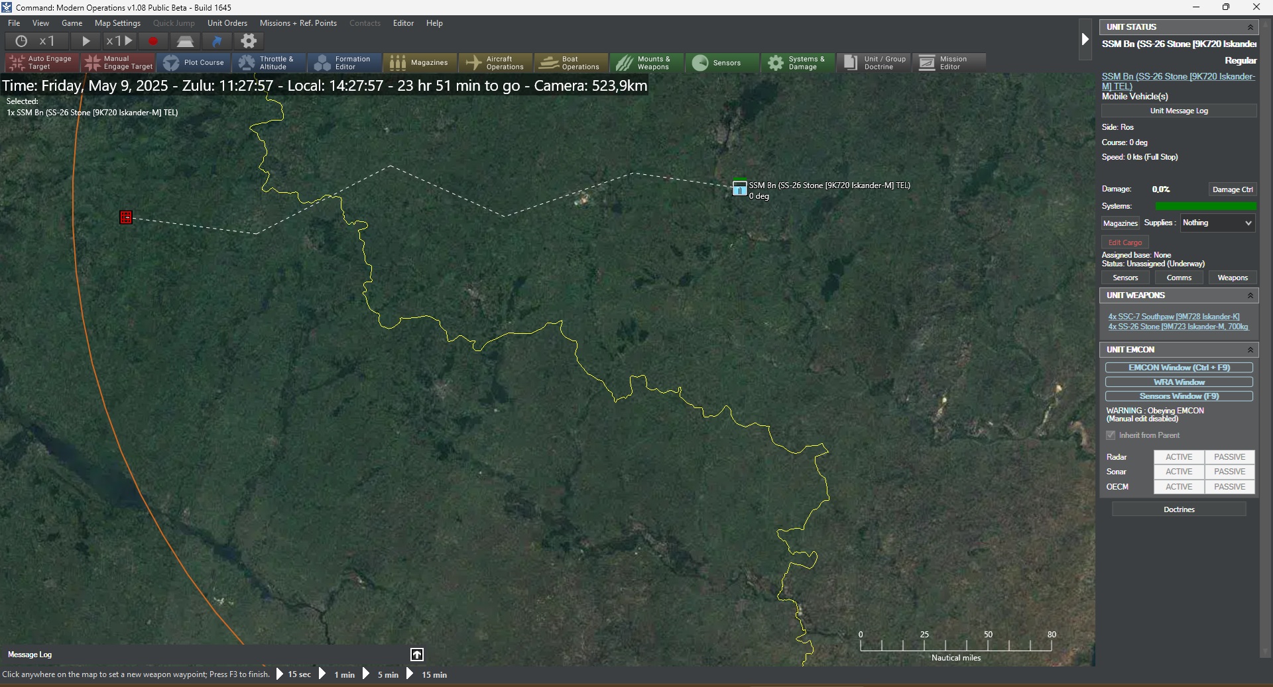The image size is (1273, 687).
Task: Open the Help menu
Action: (x=434, y=23)
